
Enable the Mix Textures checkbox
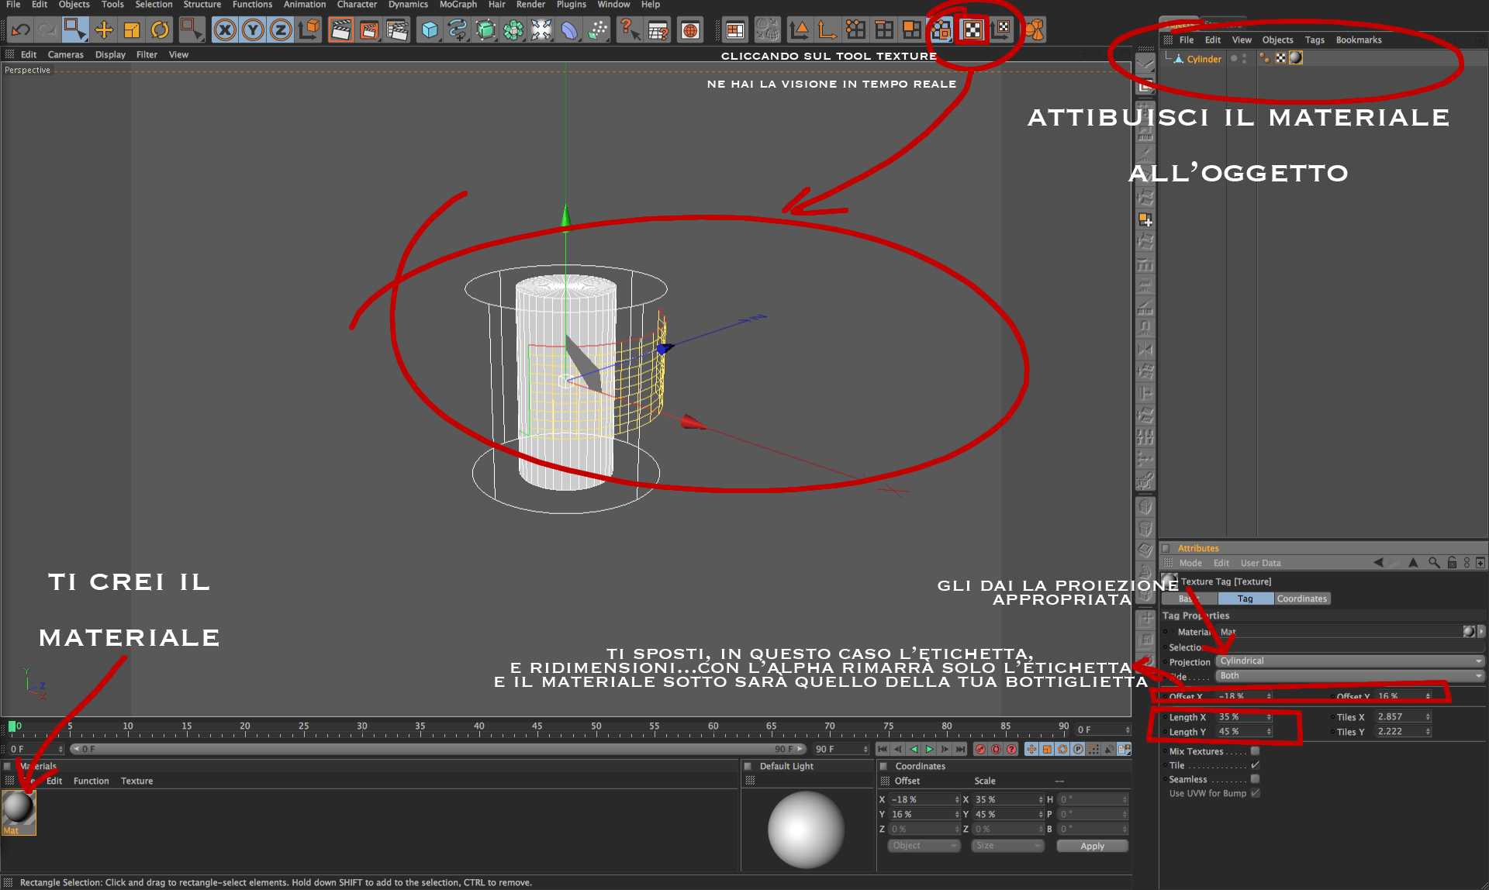pyautogui.click(x=1255, y=751)
